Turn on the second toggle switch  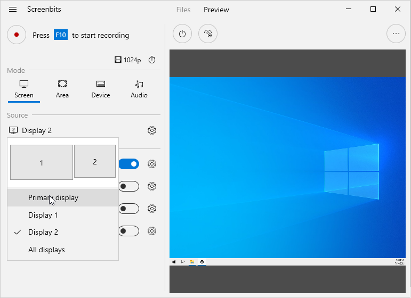click(x=129, y=186)
